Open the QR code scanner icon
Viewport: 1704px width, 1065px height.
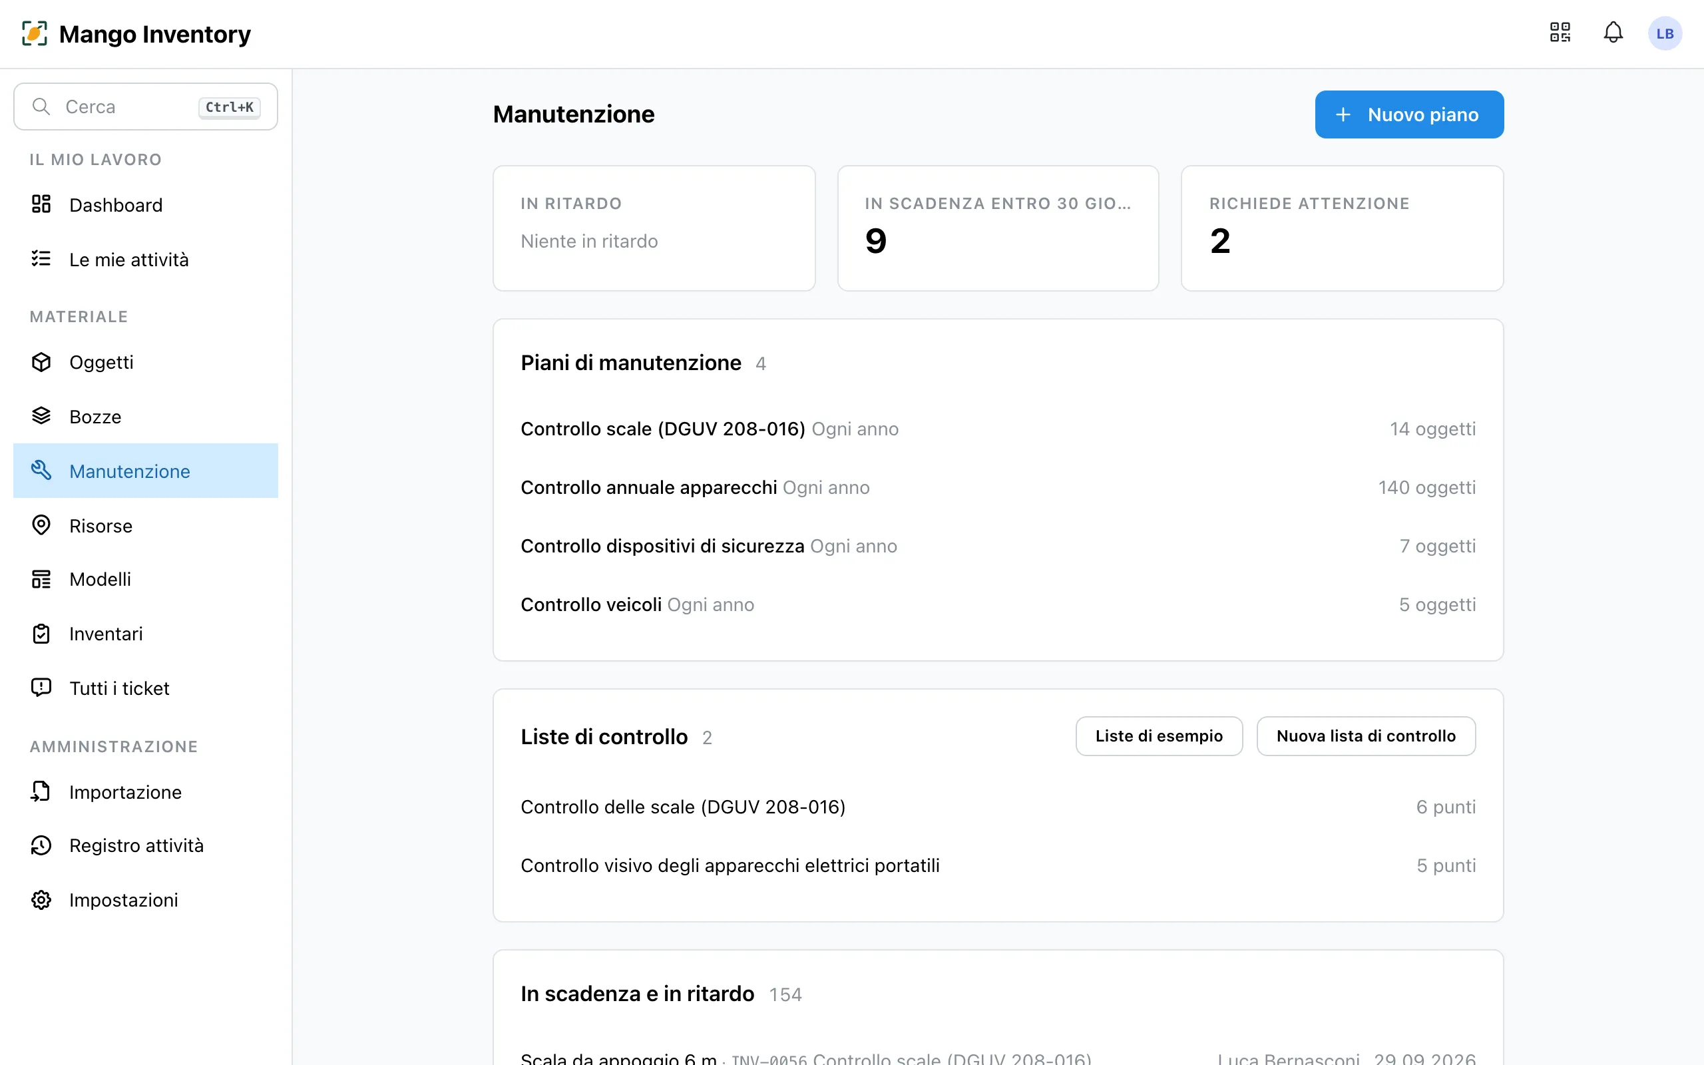click(1560, 33)
